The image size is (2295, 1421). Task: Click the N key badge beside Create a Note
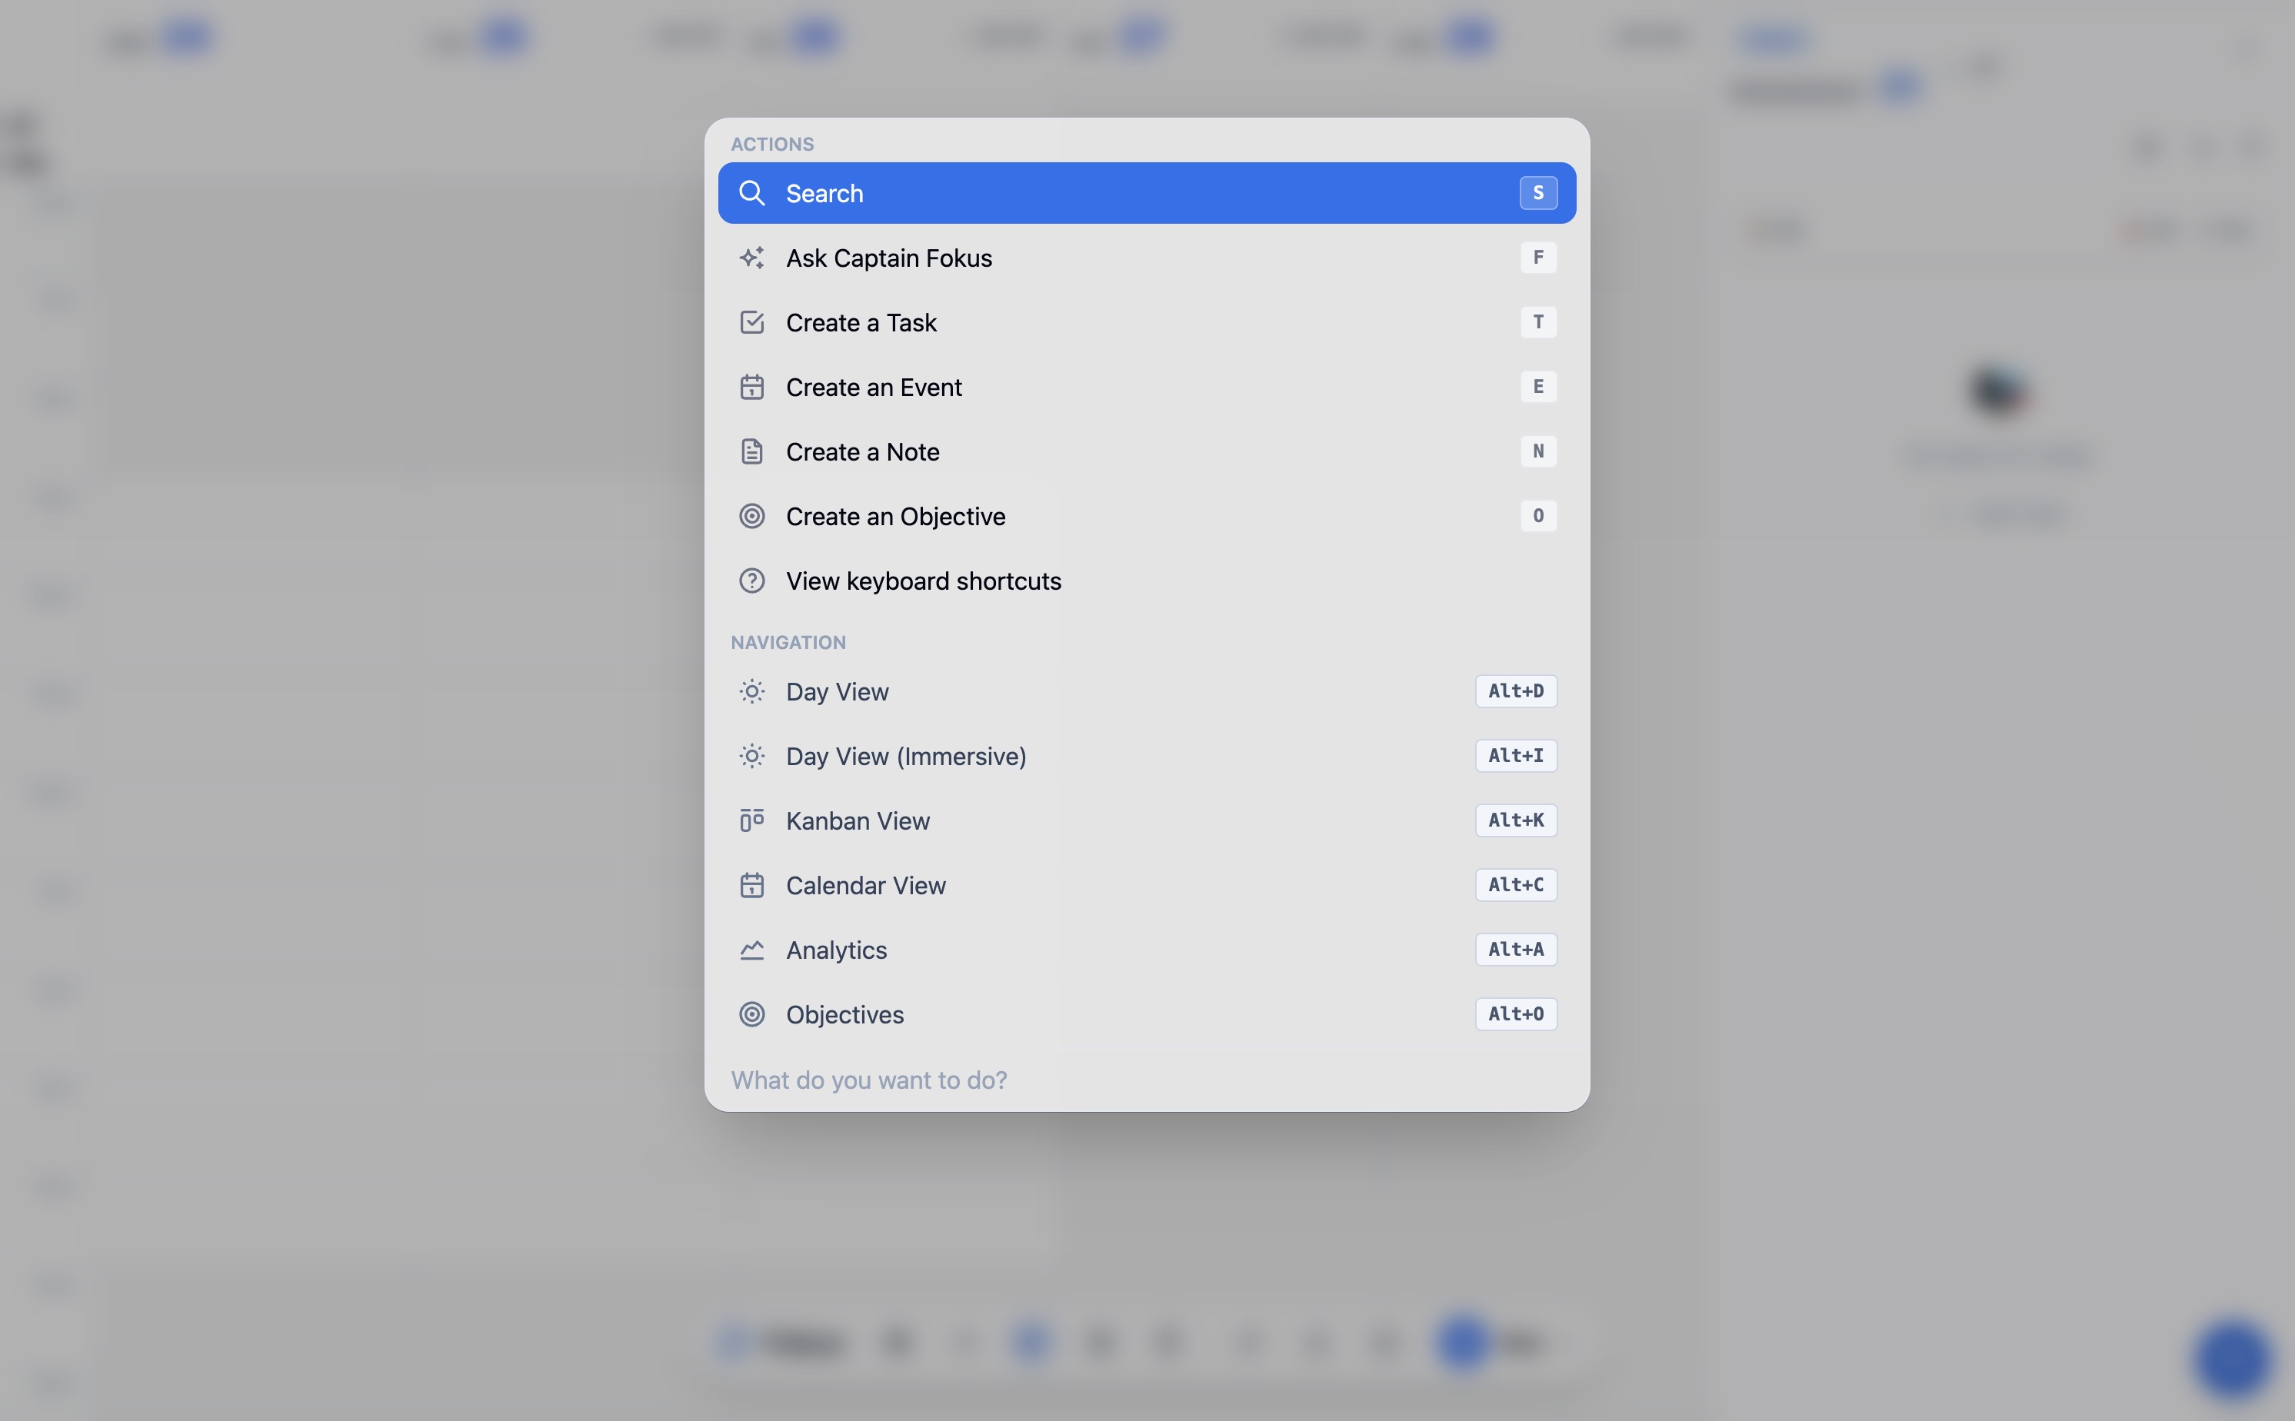tap(1537, 451)
